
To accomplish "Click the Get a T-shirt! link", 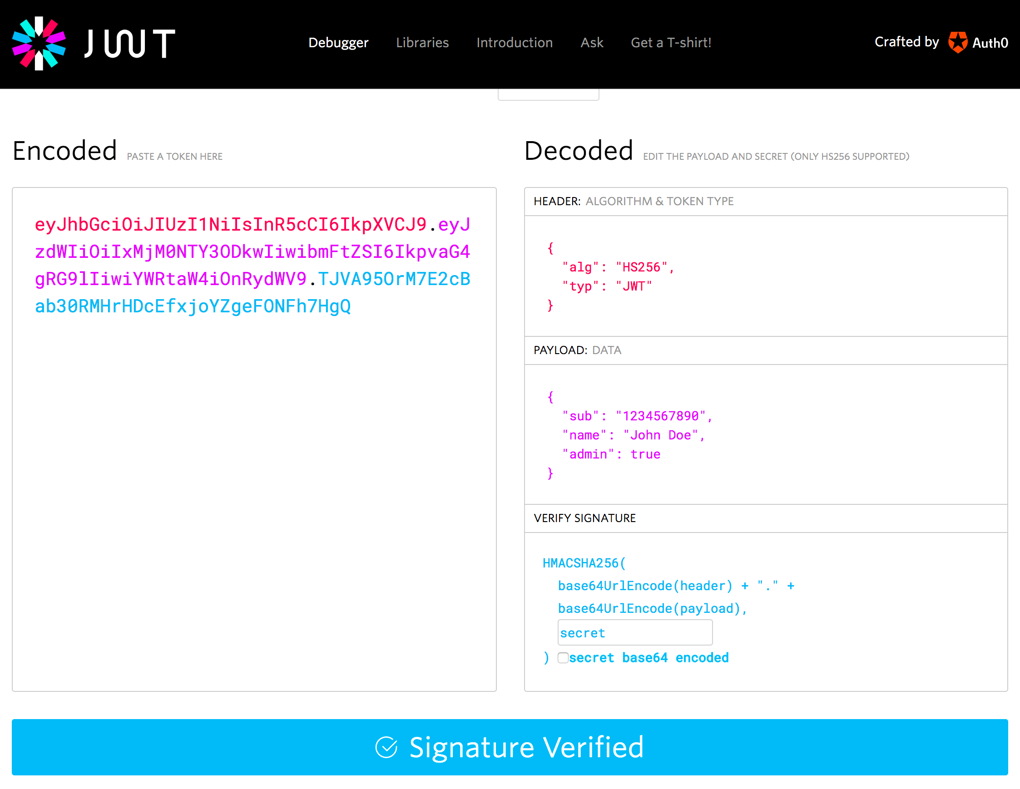I will click(x=671, y=43).
